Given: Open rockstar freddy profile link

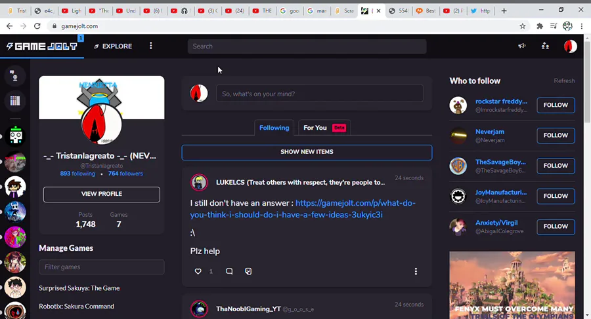Looking at the screenshot, I should [501, 101].
